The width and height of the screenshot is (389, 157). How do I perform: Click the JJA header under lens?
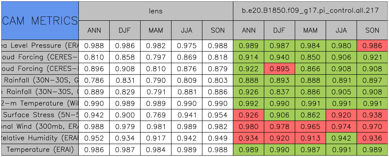coord(187,30)
